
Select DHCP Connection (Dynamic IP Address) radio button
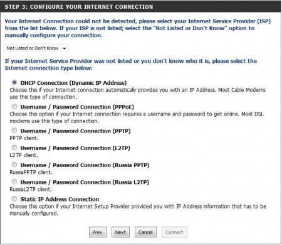14,82
